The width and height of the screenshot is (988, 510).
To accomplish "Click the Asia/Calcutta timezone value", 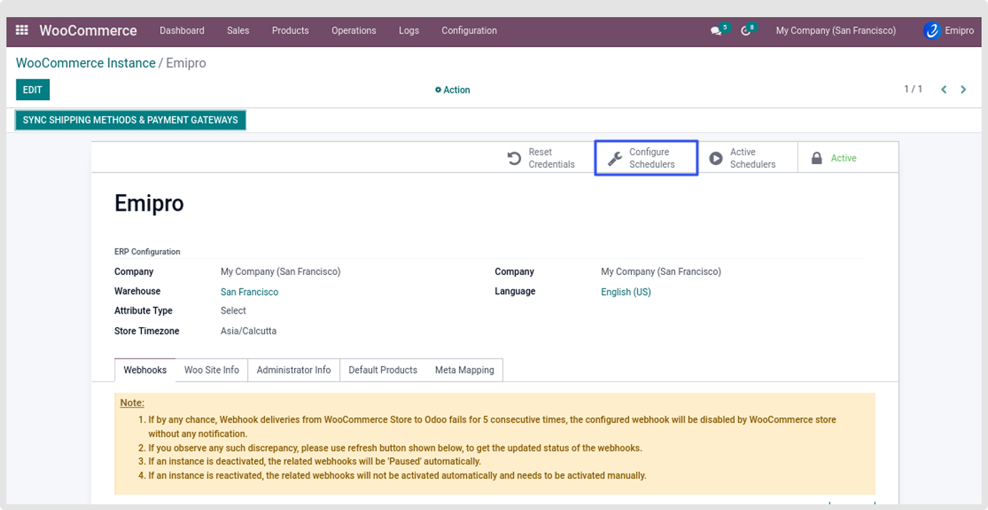I will tap(248, 331).
